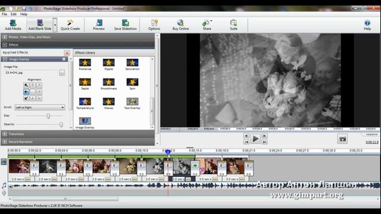Go to start of the slideshow
The height and width of the screenshot is (214, 381).
(246, 142)
